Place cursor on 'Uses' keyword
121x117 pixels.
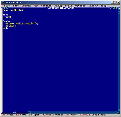pyautogui.click(x=5, y=15)
